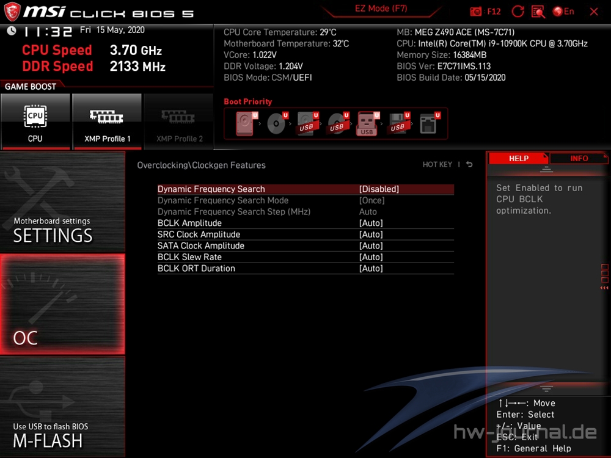
Task: Select the USB hard disk boot icon
Action: click(307, 123)
